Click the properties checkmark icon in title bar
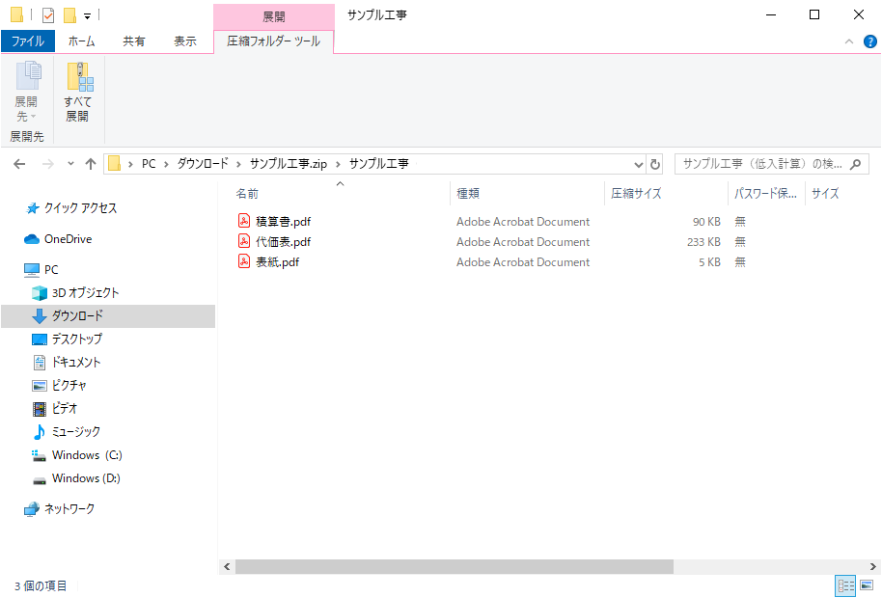The image size is (882, 598). [48, 15]
